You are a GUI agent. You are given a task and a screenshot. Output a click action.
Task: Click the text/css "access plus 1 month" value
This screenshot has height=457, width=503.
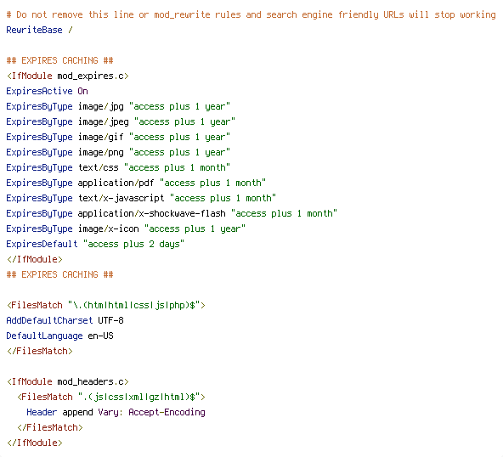tap(177, 167)
